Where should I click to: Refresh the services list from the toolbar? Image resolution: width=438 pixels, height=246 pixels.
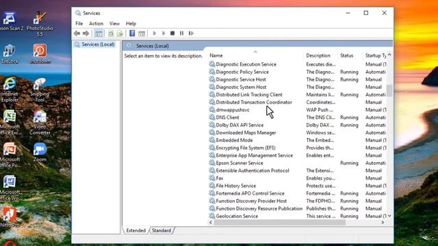[x=111, y=33]
